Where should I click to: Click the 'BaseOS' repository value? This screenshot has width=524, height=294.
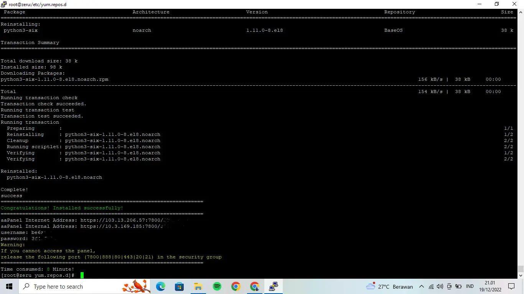pyautogui.click(x=394, y=30)
